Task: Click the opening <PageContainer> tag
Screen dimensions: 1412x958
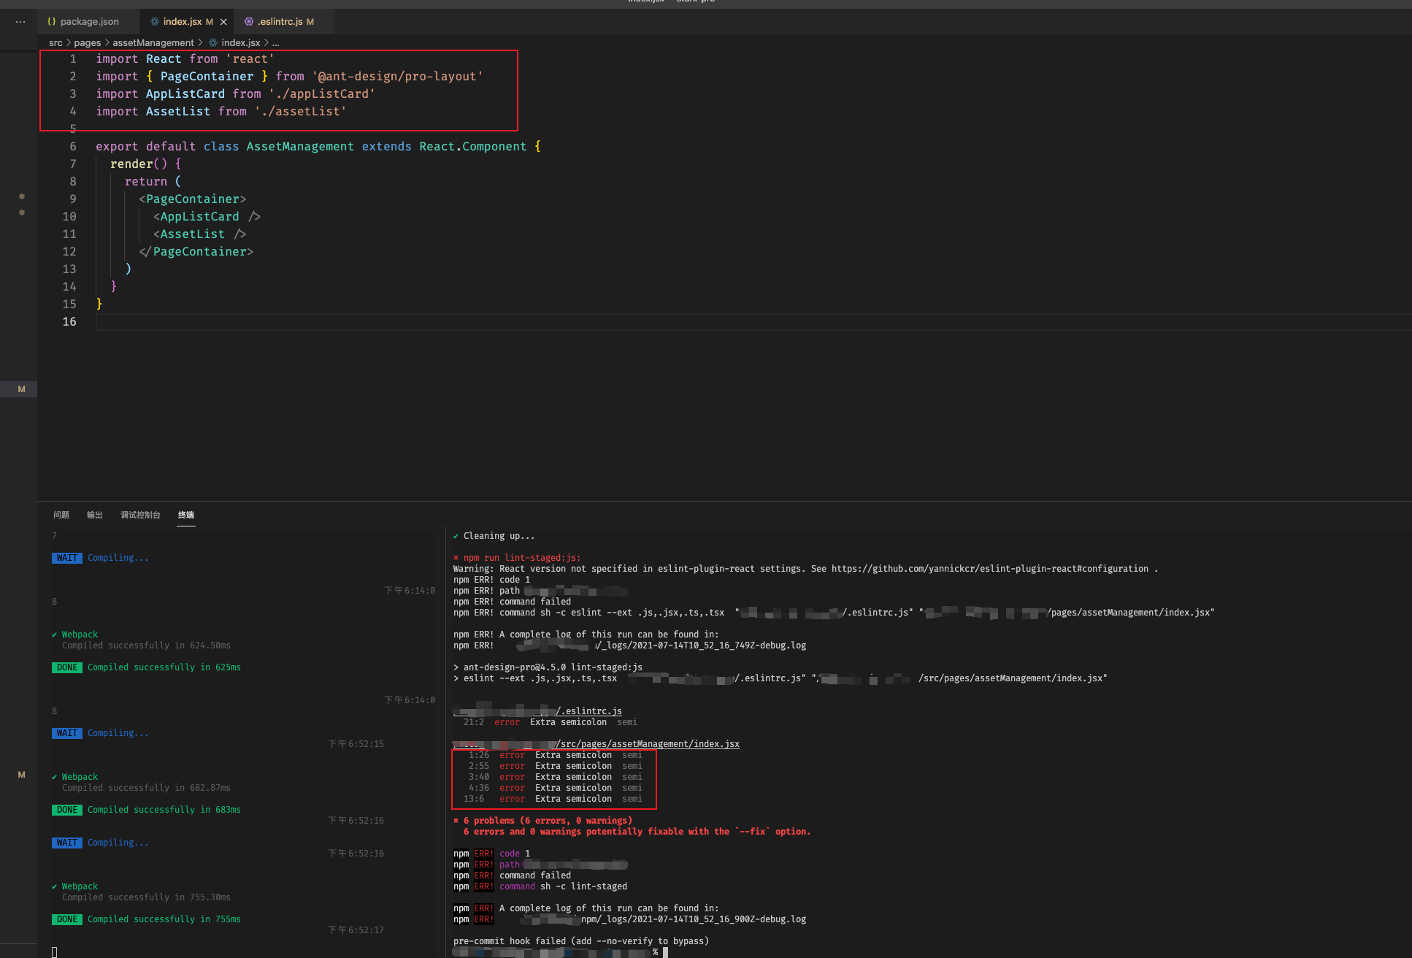Action: click(x=193, y=199)
